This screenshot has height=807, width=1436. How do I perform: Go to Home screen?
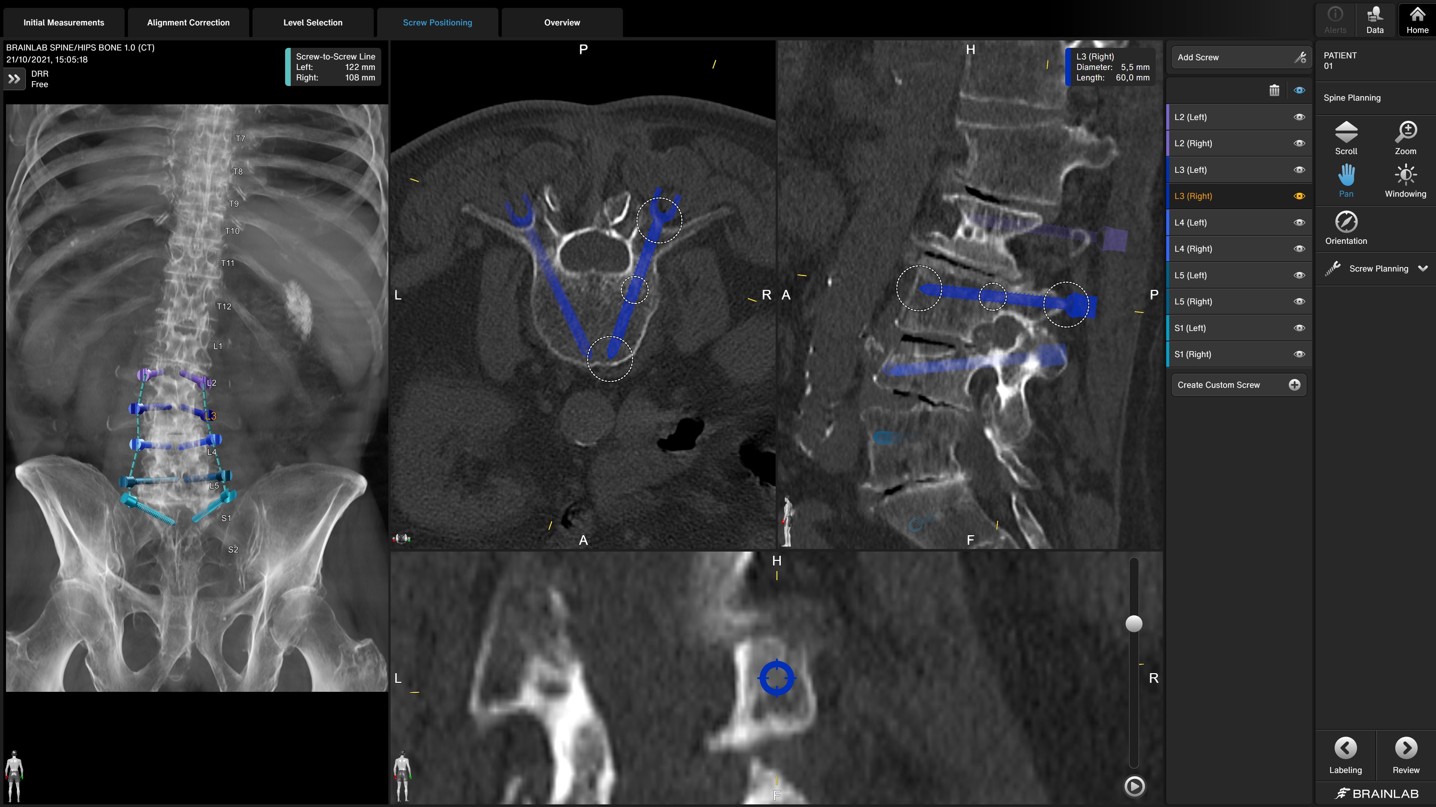1417,20
